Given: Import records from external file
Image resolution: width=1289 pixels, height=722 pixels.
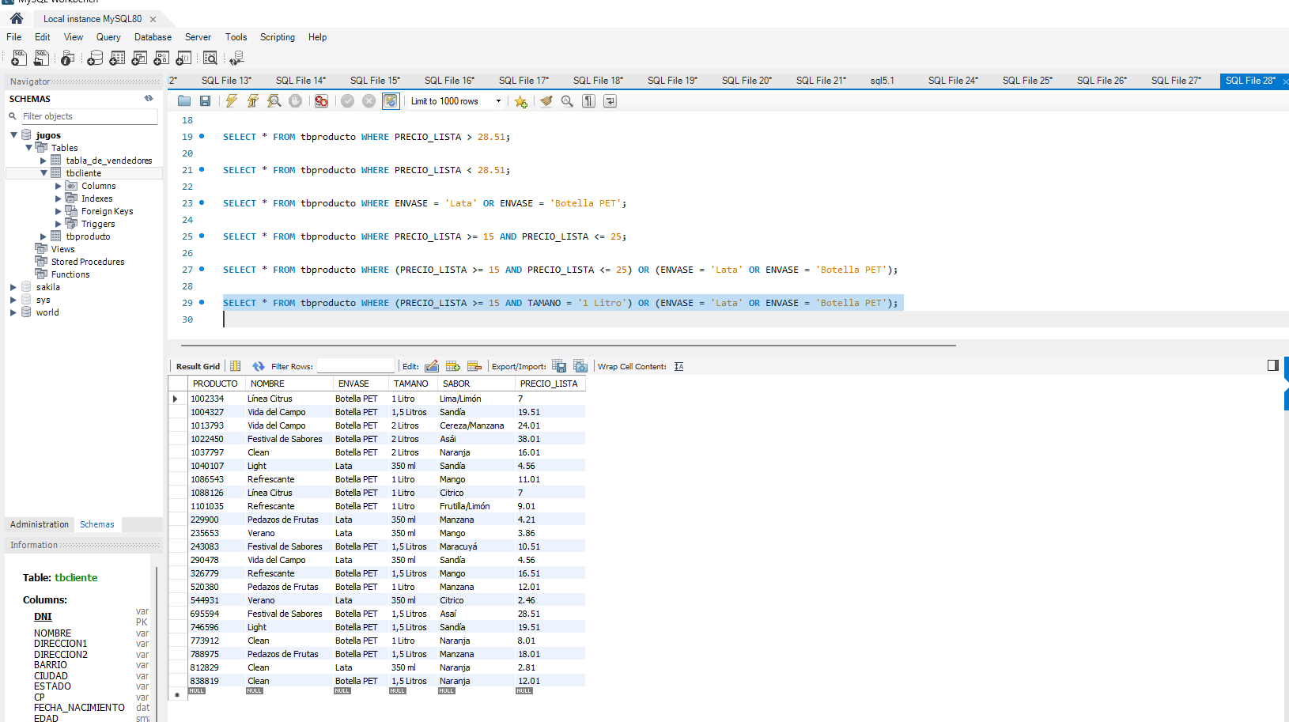Looking at the screenshot, I should [580, 366].
